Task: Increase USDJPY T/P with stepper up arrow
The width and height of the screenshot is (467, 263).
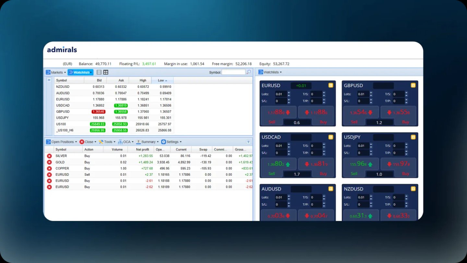Action: tap(407, 151)
